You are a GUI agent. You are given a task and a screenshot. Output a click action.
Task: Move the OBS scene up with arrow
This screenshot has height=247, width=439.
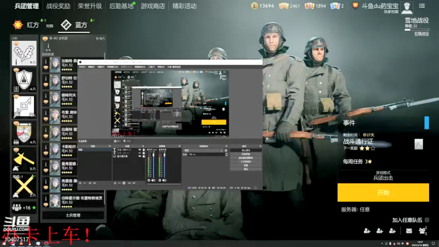90,183
